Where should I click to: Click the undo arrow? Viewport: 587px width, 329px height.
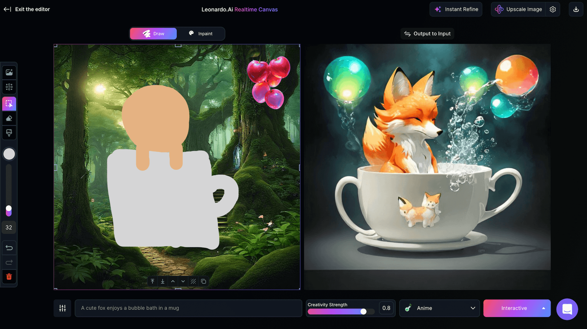click(9, 248)
